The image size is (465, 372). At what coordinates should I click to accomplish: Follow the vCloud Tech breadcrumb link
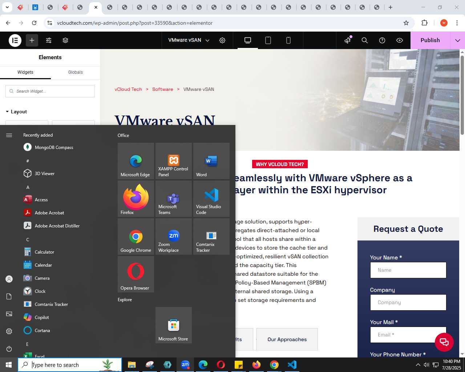[128, 89]
